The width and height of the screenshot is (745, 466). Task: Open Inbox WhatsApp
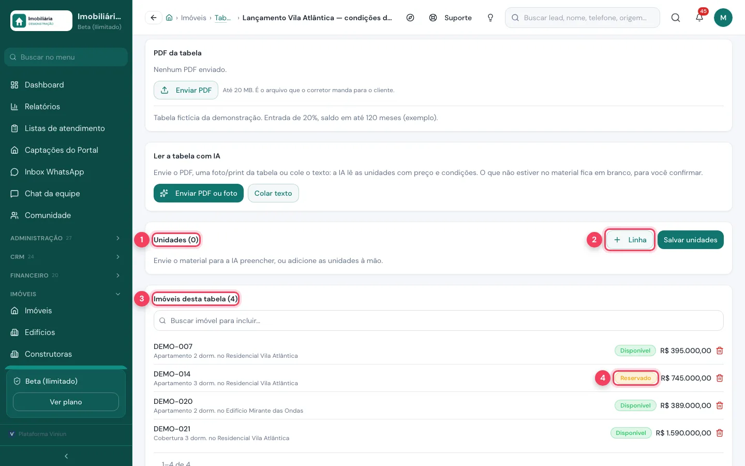pos(66,172)
